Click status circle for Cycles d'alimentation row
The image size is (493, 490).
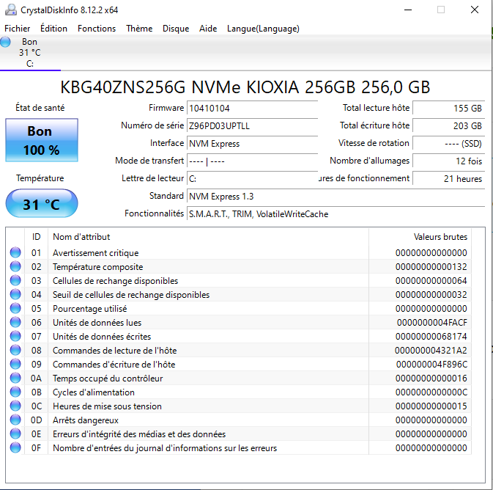(15, 392)
